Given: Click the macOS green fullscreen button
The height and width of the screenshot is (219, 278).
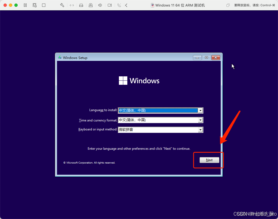Looking at the screenshot, I should pyautogui.click(x=16, y=5).
